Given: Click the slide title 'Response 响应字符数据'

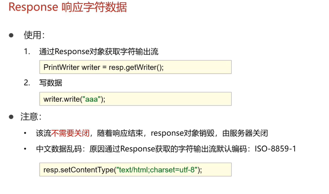Looking at the screenshot, I should tap(68, 7).
